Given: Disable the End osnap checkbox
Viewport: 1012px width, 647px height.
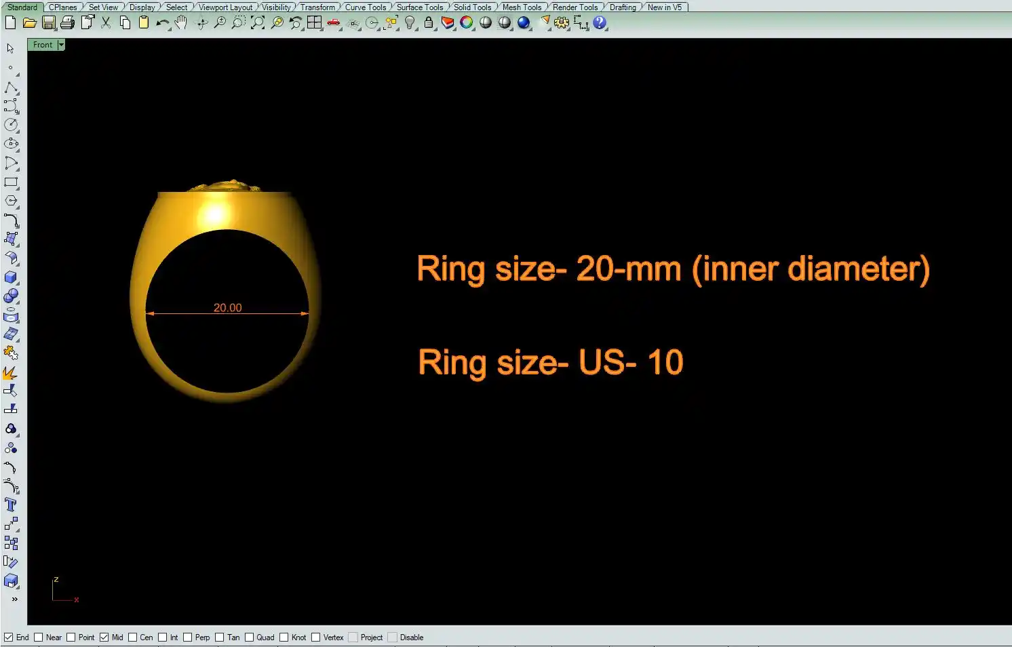Looking at the screenshot, I should click(x=9, y=638).
